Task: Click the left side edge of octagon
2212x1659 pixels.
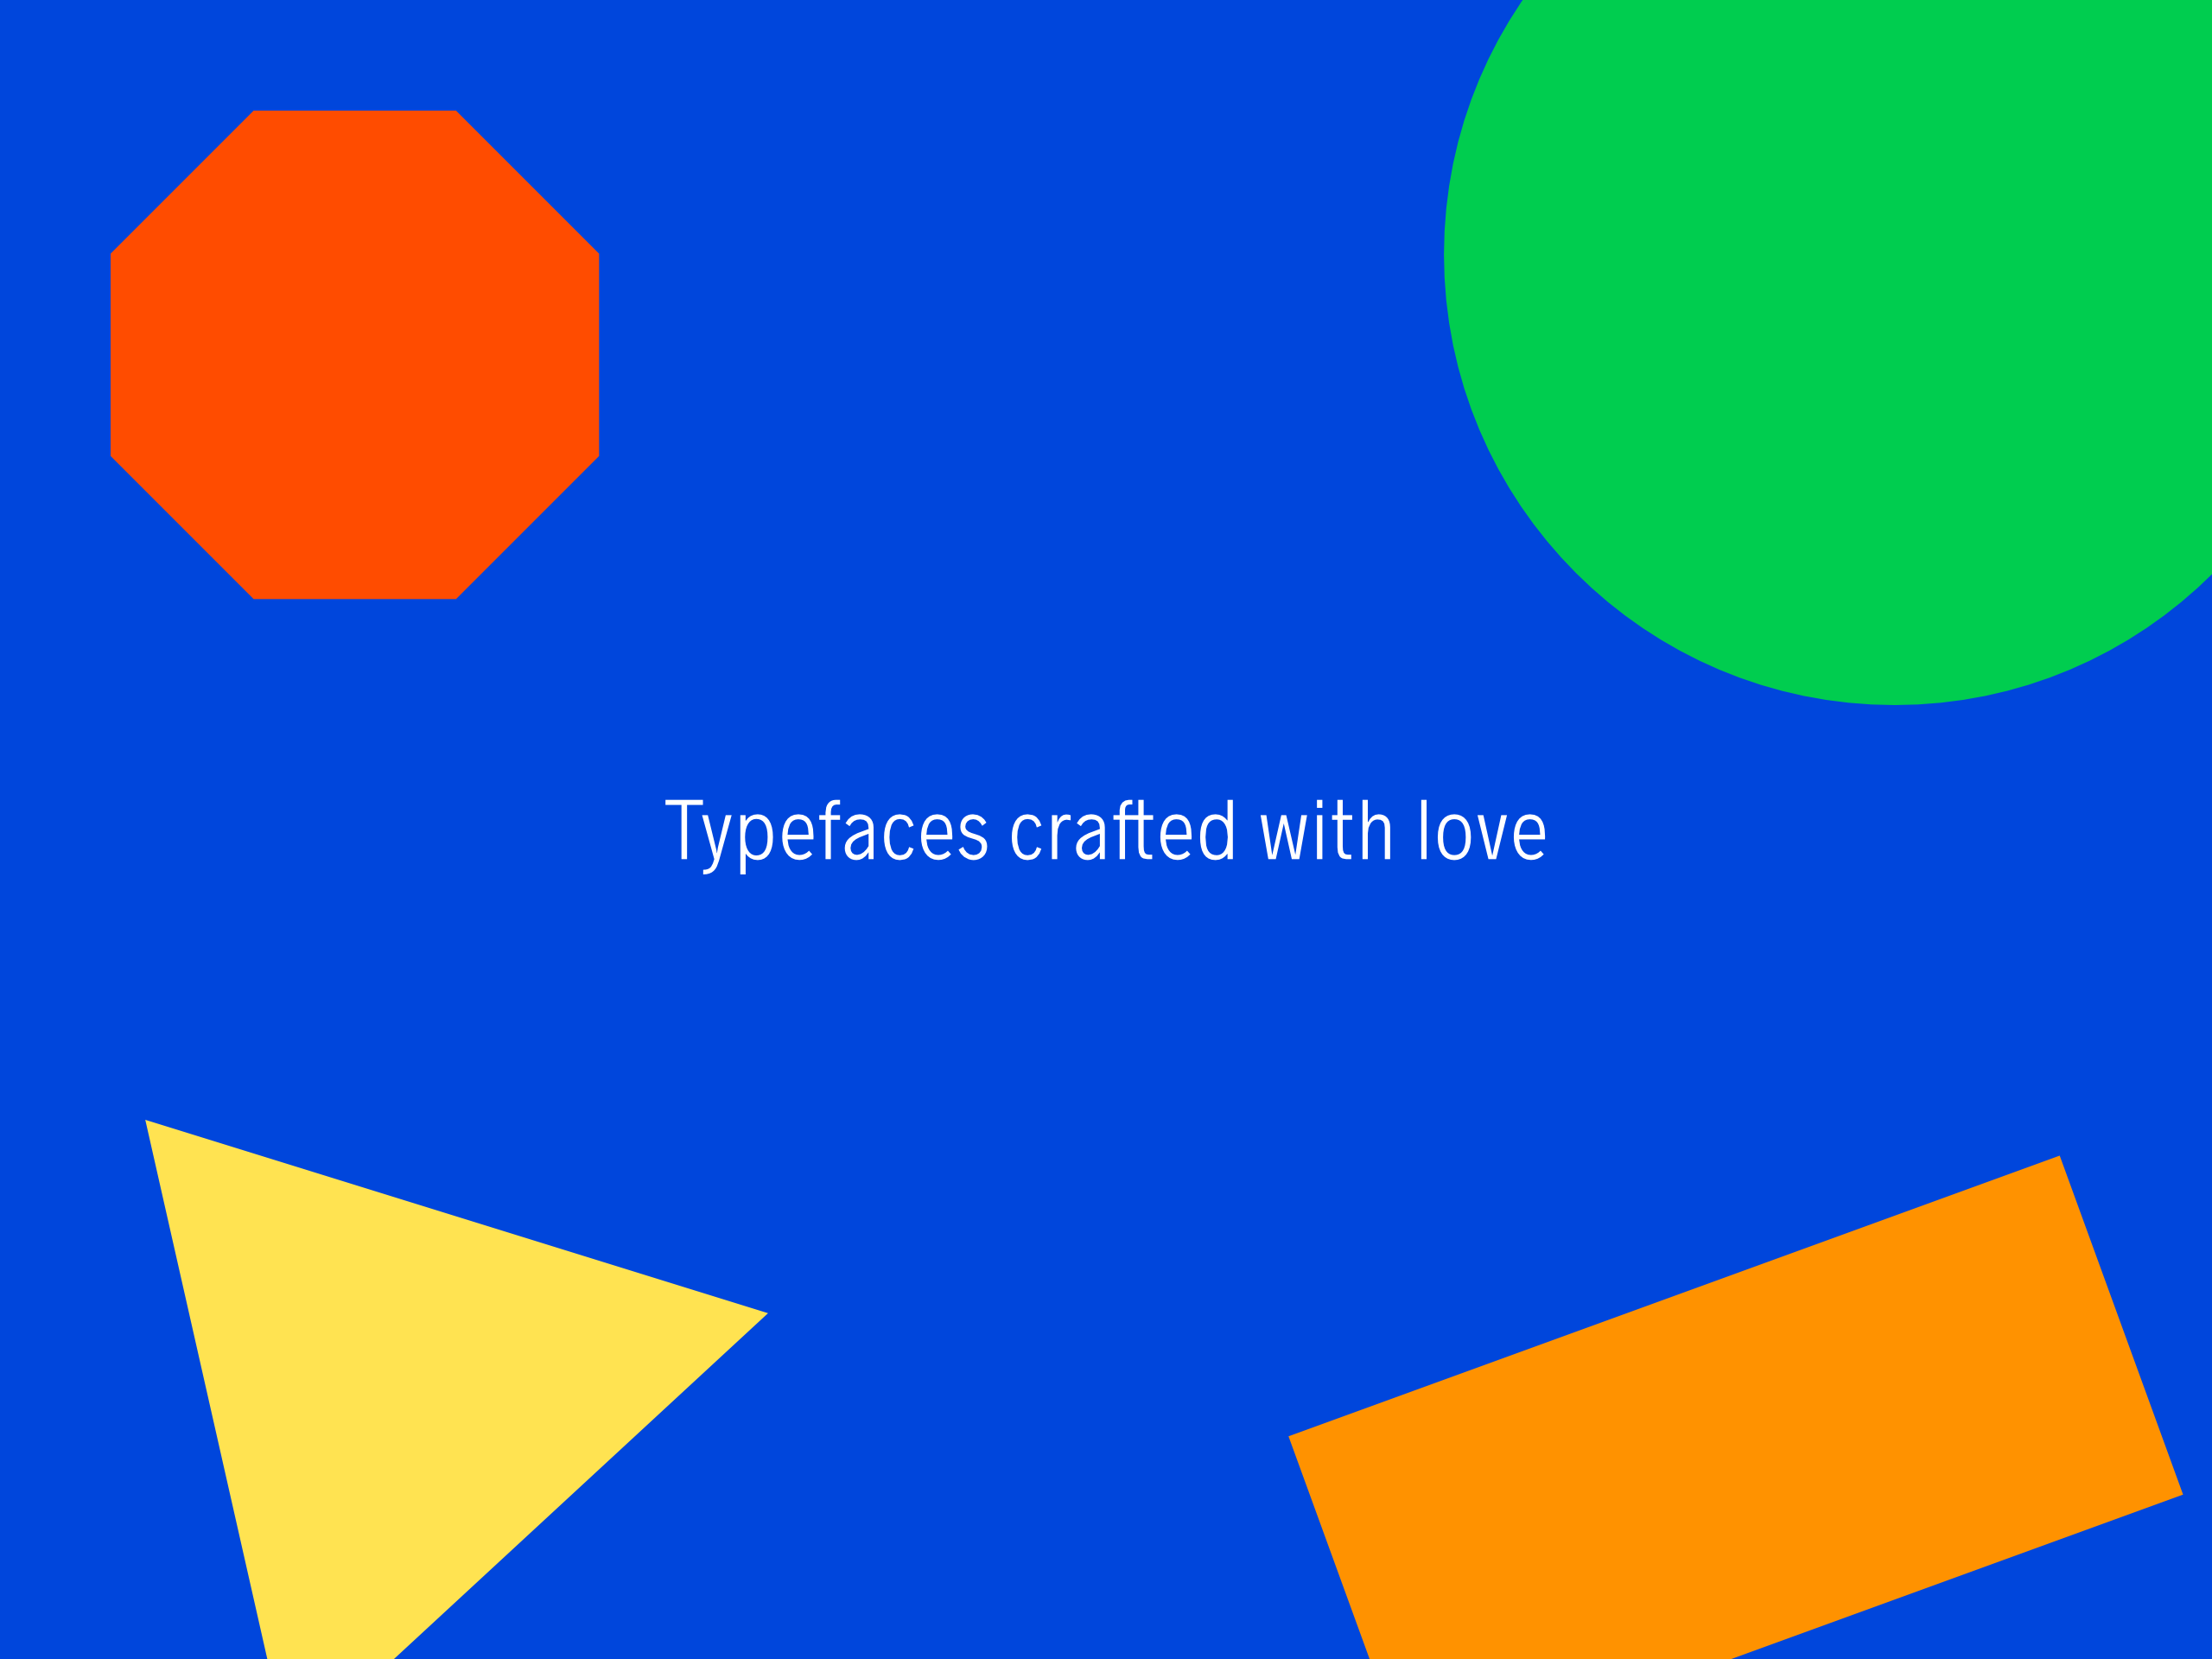Action: coord(114,355)
